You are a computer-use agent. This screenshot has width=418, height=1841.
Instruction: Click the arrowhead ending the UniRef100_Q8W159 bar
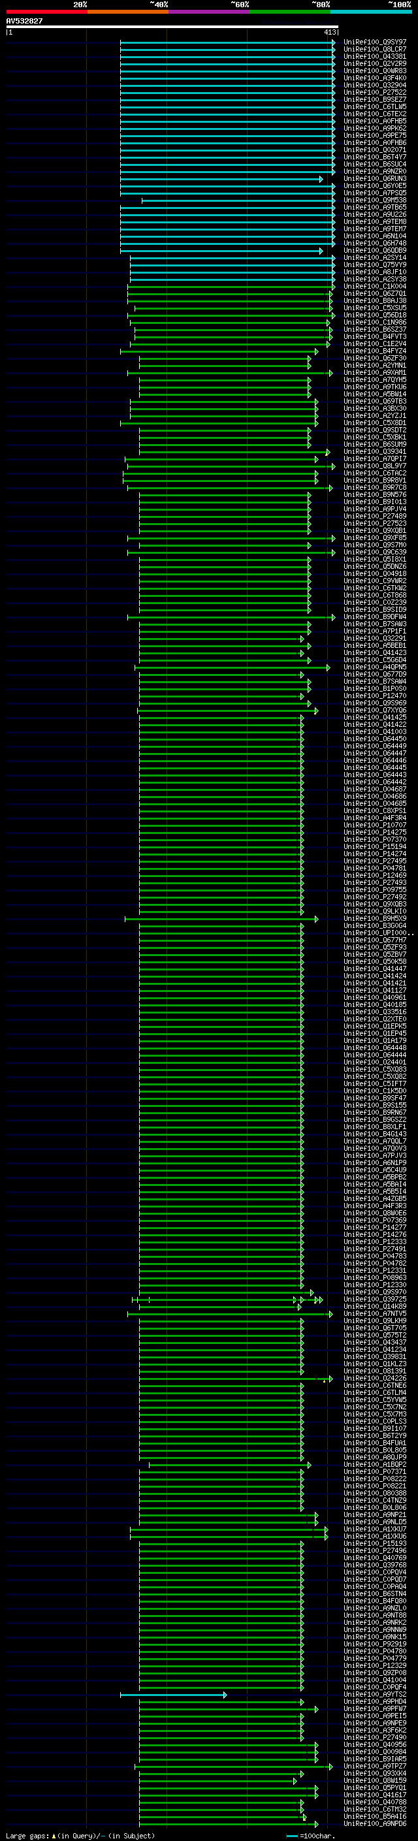295,1780
